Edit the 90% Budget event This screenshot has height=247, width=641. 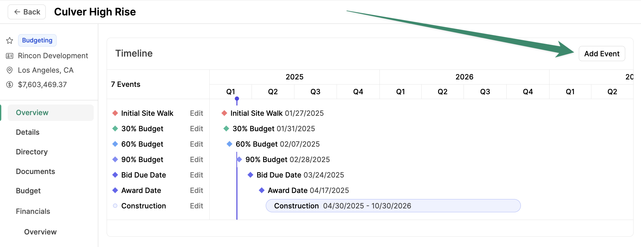196,160
